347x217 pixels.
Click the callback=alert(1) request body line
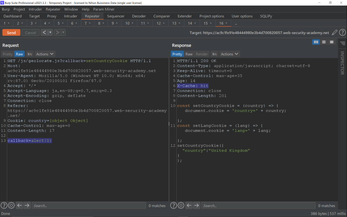[29, 141]
